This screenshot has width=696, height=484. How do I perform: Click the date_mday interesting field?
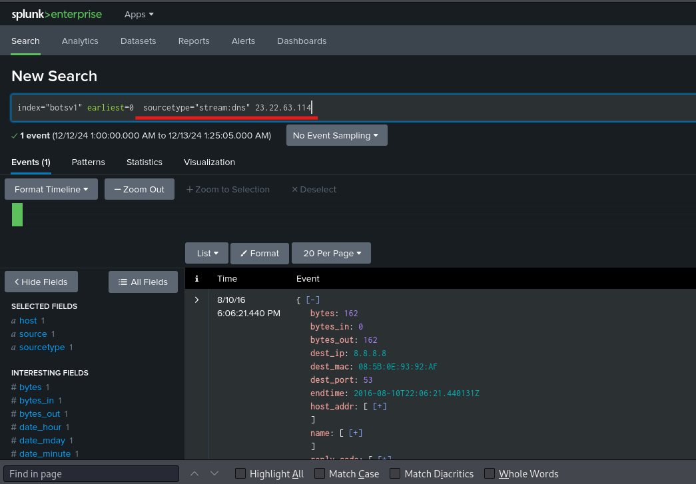point(42,441)
